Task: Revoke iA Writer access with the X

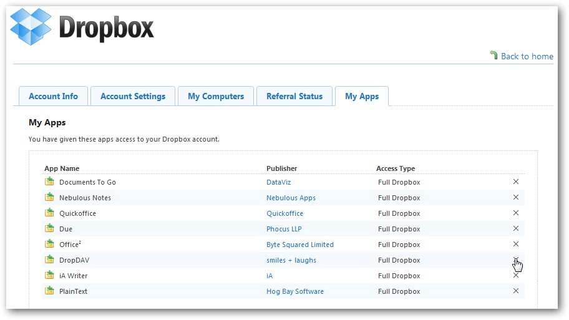Action: tap(515, 275)
